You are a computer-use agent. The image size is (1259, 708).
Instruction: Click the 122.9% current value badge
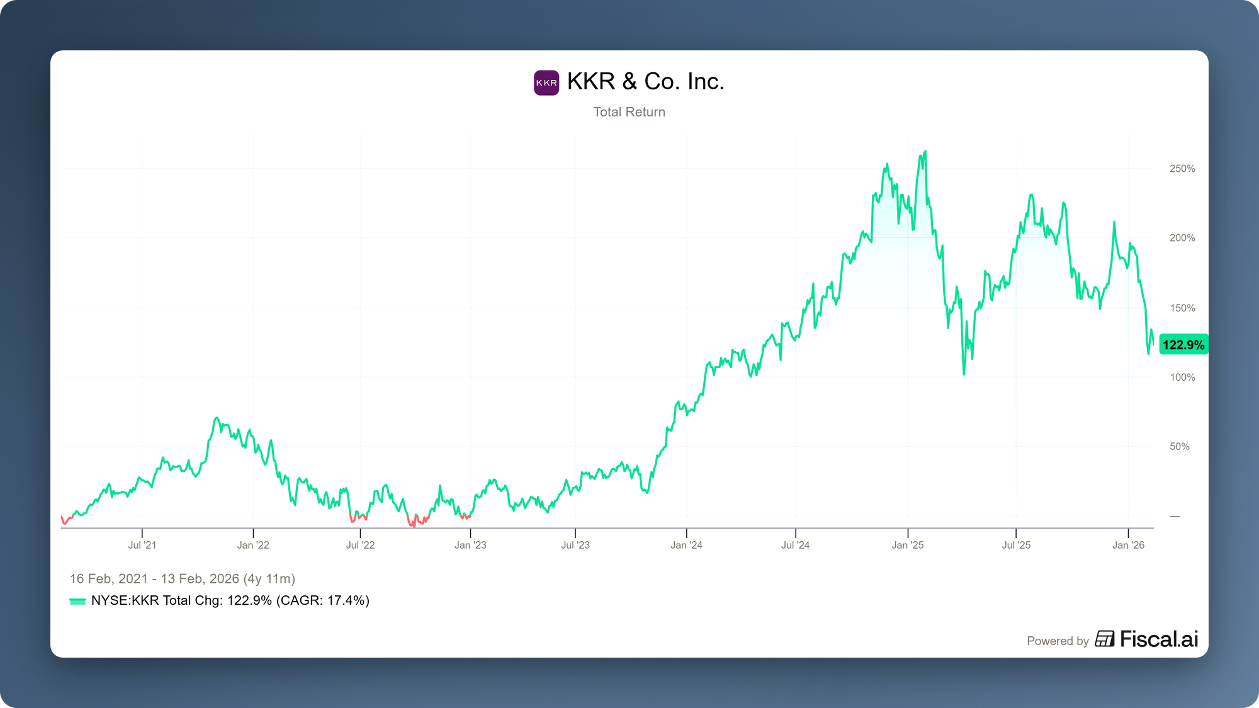coord(1183,345)
